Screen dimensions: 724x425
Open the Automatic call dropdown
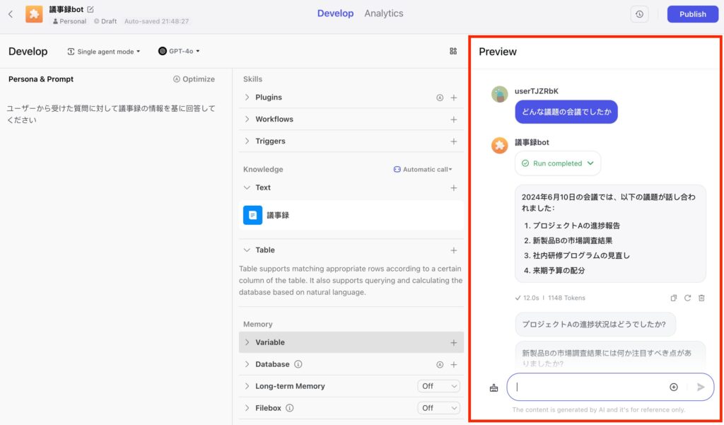click(x=423, y=170)
